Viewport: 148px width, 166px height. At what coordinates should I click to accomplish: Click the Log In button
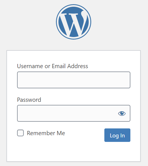(117, 135)
